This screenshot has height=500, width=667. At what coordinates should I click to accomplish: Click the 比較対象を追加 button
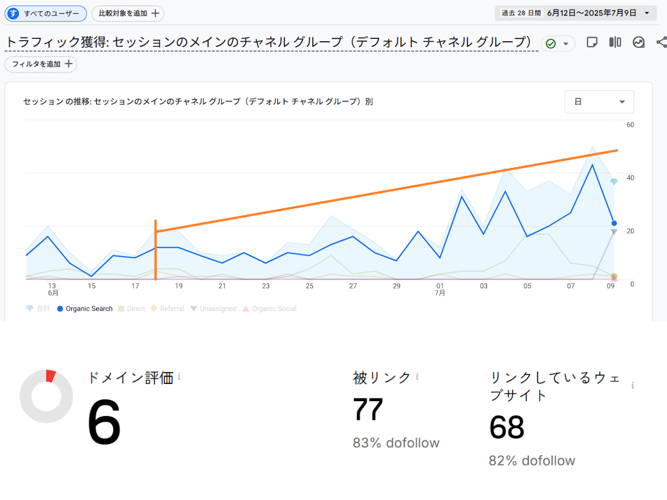[x=128, y=13]
